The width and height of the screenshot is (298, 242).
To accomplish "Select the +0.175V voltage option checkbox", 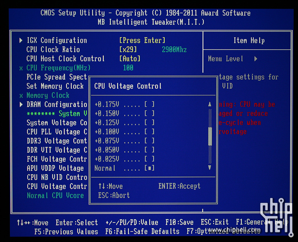I will [x=149, y=104].
